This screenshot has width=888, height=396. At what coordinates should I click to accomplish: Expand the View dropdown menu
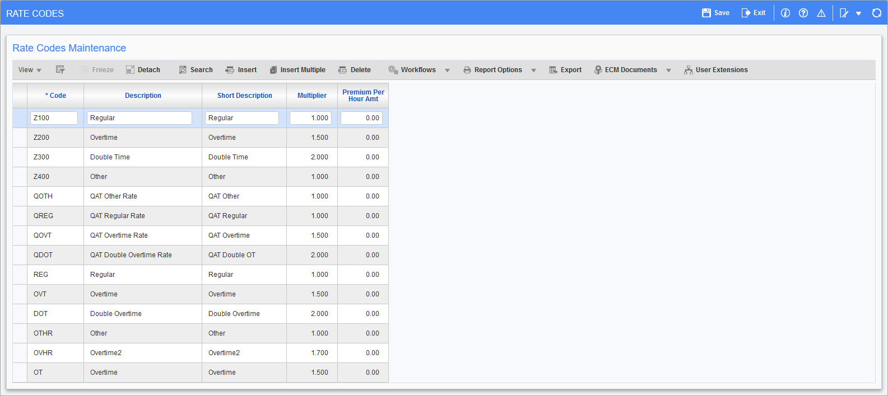[x=30, y=70]
